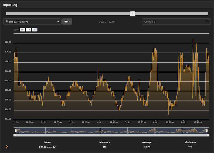Click the navigator scrollbar right arrow
Viewport: 214px width, 153px height.
pyautogui.click(x=208, y=135)
